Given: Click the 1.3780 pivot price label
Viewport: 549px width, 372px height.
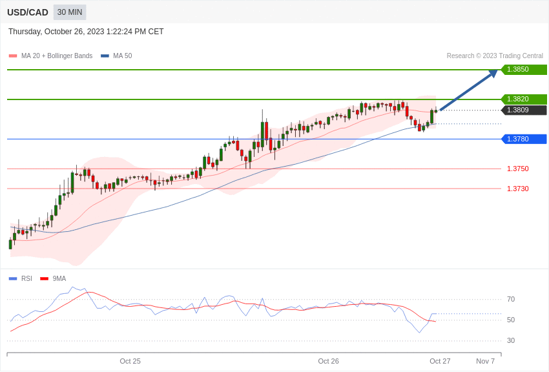Looking at the screenshot, I should coord(524,139).
